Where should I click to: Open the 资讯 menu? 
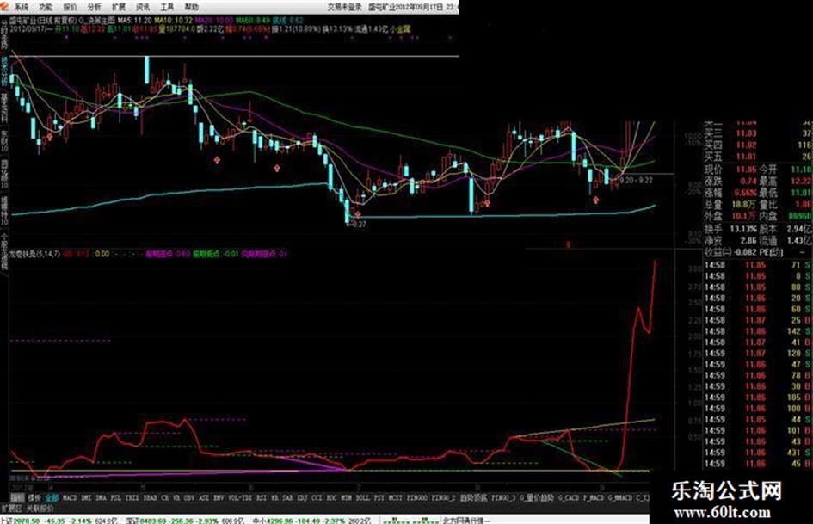[x=143, y=7]
